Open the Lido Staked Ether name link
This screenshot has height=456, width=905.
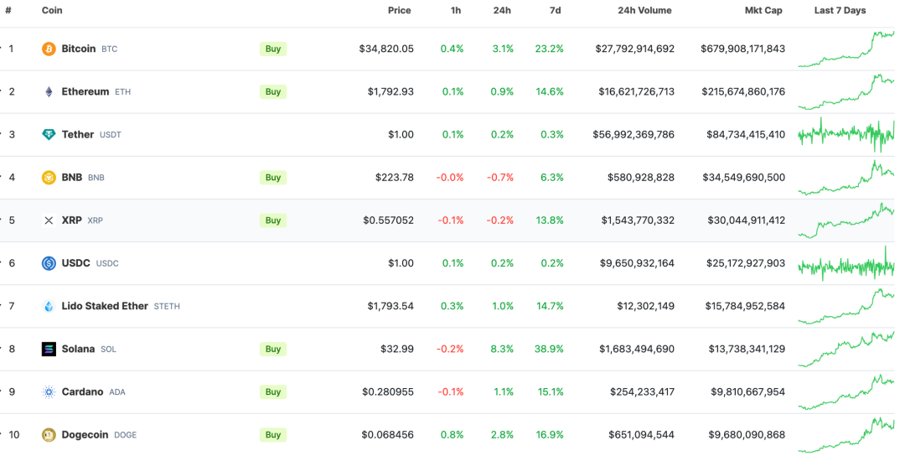coord(105,306)
